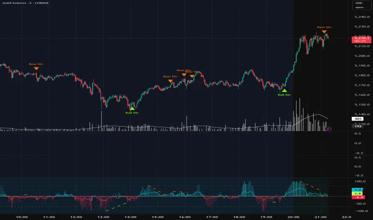The image size is (373, 220).
Task: Click the green 1.9 indicator value label
Action: pyautogui.click(x=358, y=194)
